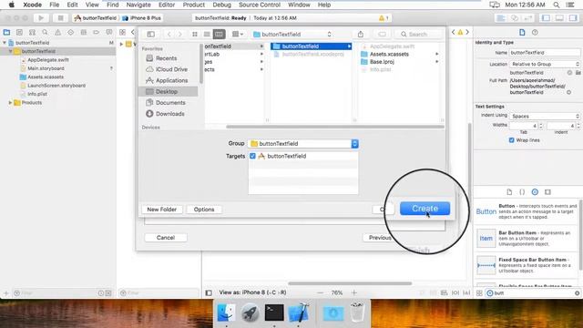583x328 pixels.
Task: Toggle the buttonTextfield target checkbox
Action: coord(253,156)
